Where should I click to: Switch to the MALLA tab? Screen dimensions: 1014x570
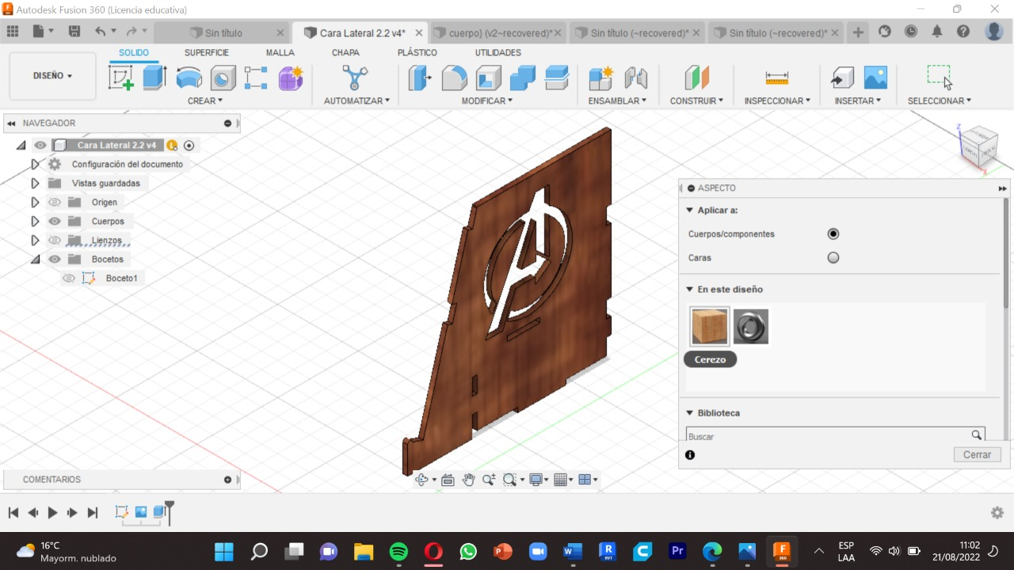[x=280, y=52]
